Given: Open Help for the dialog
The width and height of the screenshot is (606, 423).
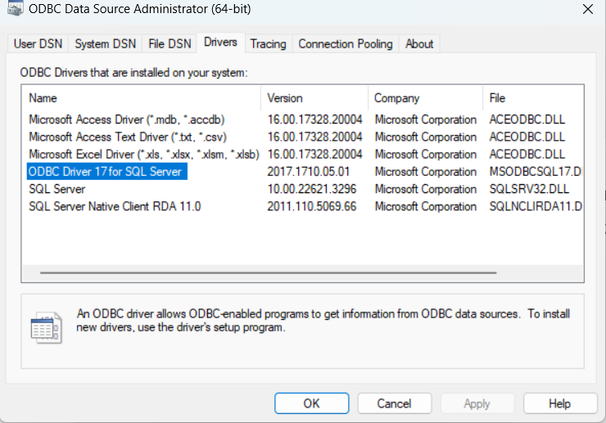Looking at the screenshot, I should 560,403.
